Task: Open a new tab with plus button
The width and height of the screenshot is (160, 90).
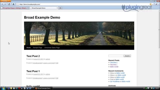Action: [x=60, y=8]
